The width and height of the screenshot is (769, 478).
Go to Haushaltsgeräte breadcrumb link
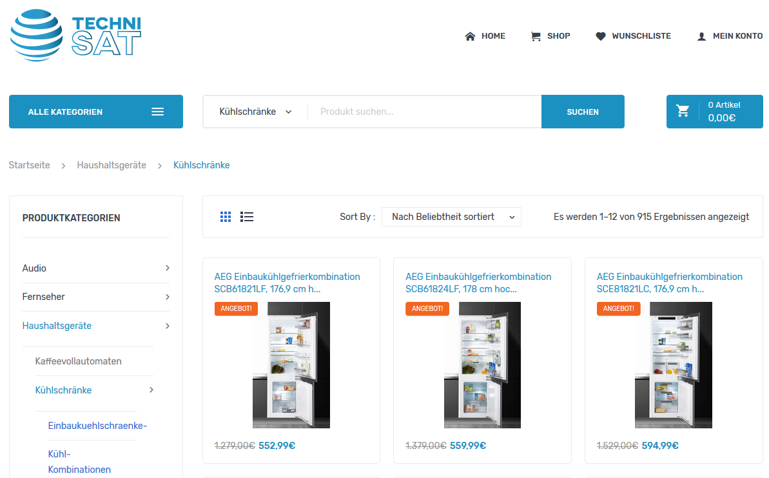tap(112, 165)
